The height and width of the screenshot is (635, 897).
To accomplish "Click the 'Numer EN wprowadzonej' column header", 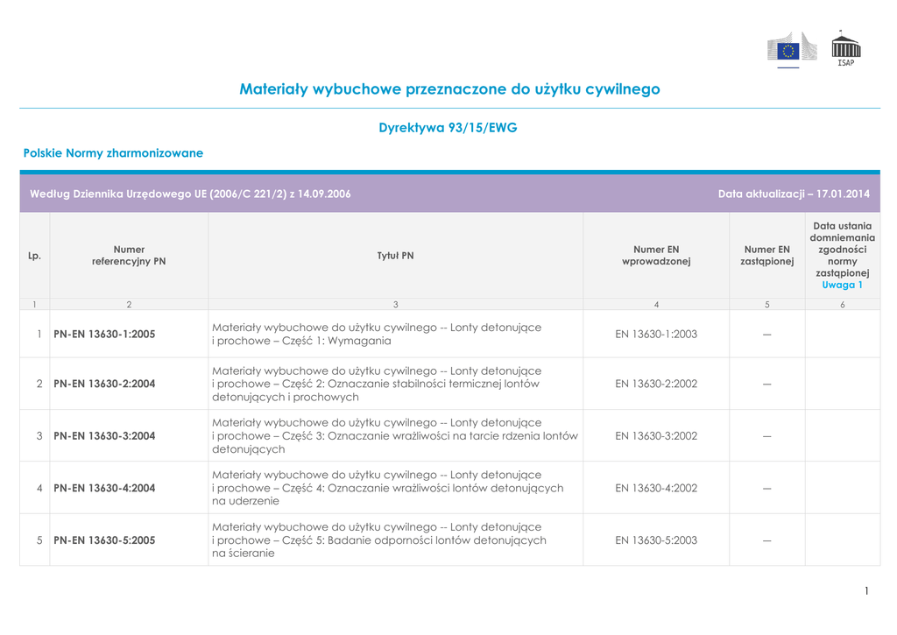I will click(656, 255).
